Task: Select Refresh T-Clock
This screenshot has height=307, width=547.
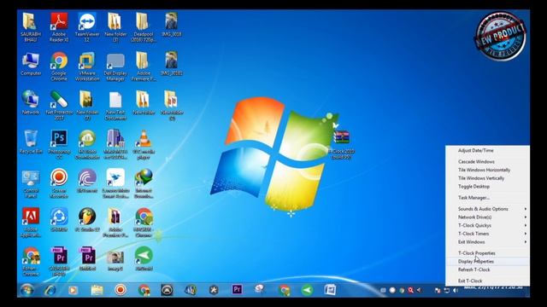Action: pos(488,269)
